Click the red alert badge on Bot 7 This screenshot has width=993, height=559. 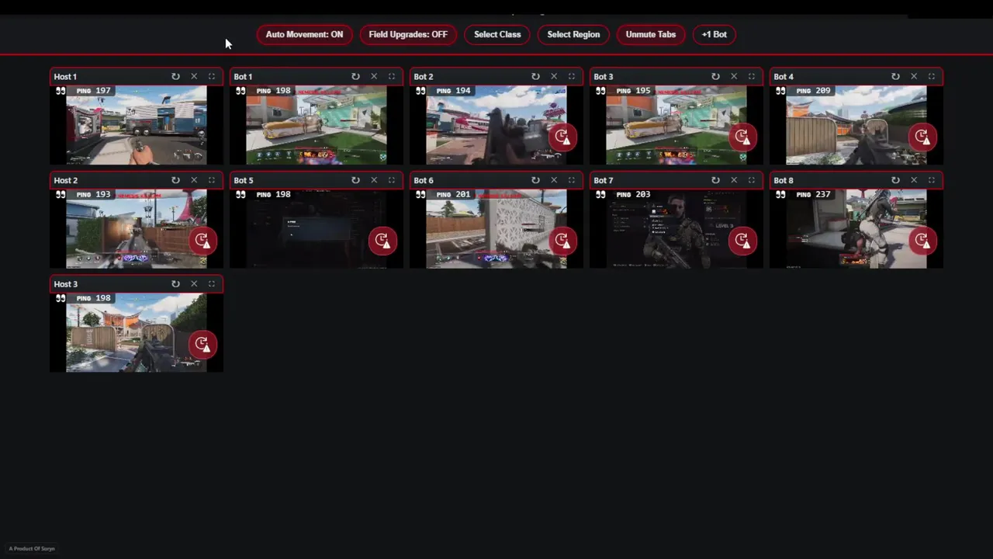pyautogui.click(x=742, y=241)
